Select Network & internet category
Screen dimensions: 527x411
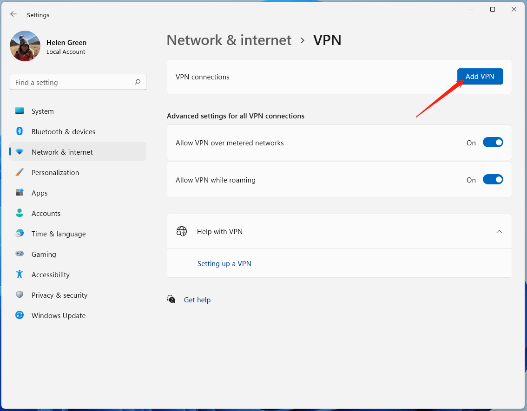click(x=78, y=152)
